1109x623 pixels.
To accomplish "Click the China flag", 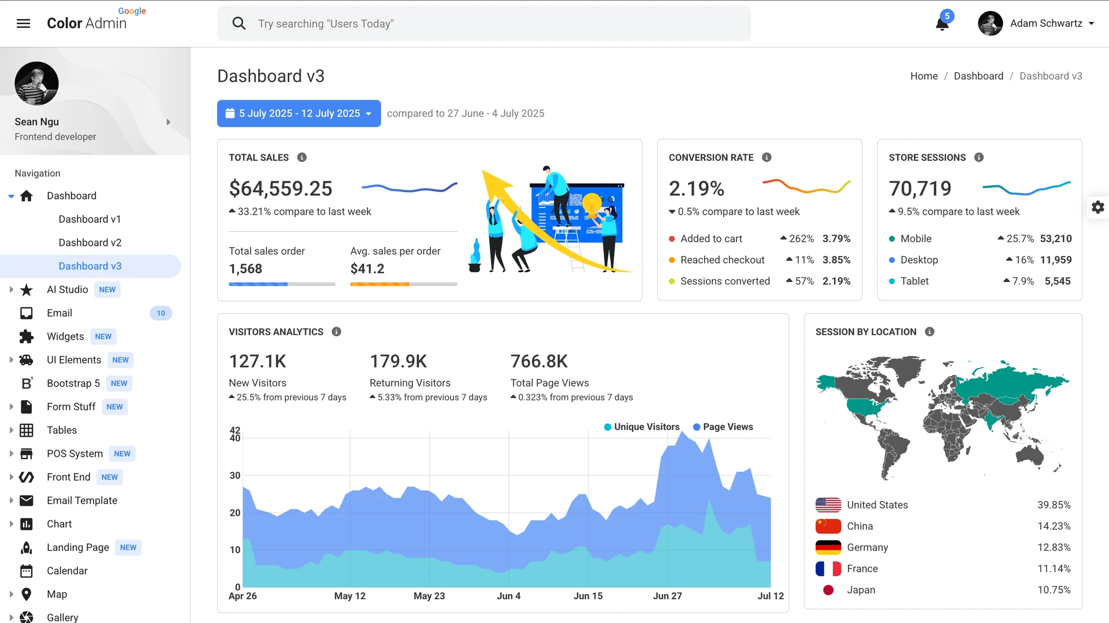I will 828,526.
